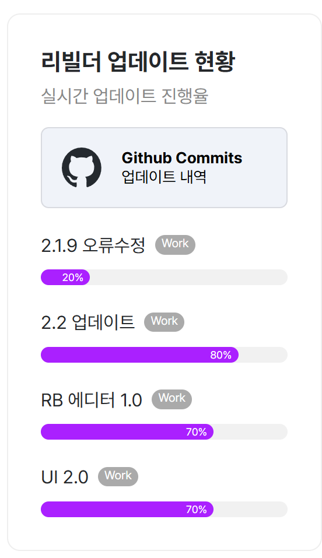
Task: Open the Github Commits heading link
Action: tap(181, 158)
